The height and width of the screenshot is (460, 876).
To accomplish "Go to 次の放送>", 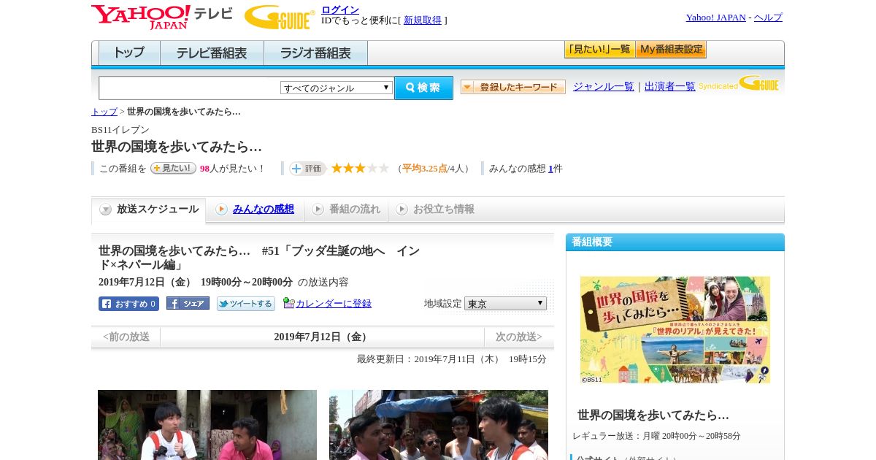I will (x=519, y=337).
